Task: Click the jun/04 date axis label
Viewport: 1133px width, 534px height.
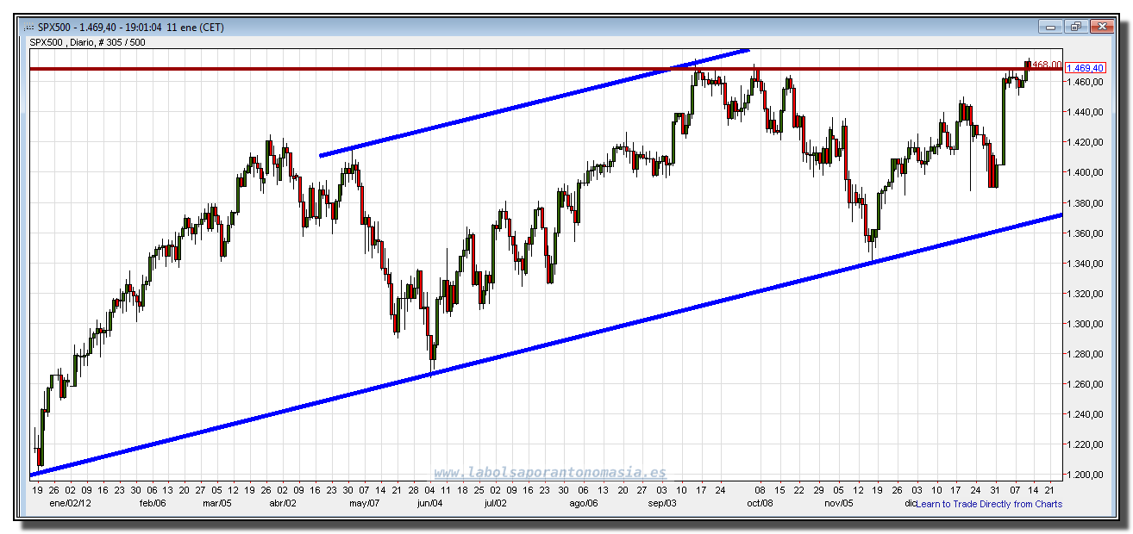Action: point(429,503)
